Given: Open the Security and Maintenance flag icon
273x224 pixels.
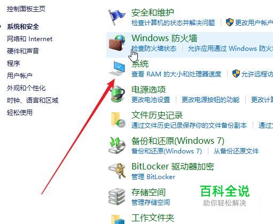Looking at the screenshot, I should (117, 17).
